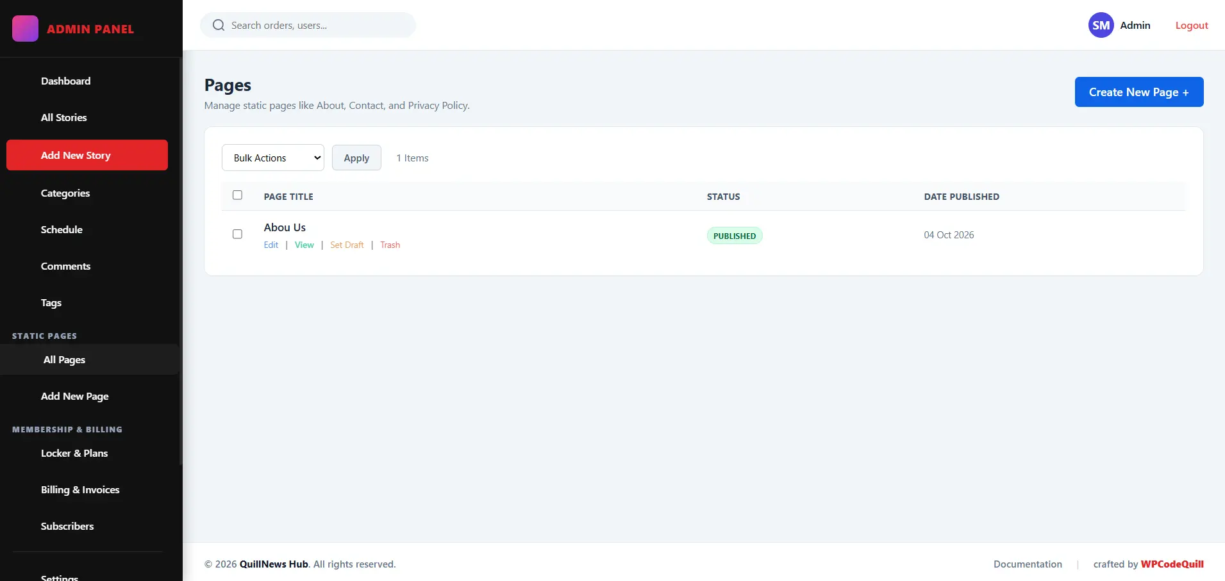1225x581 pixels.
Task: Click the QuillNews Hub footer name
Action: pyautogui.click(x=274, y=564)
